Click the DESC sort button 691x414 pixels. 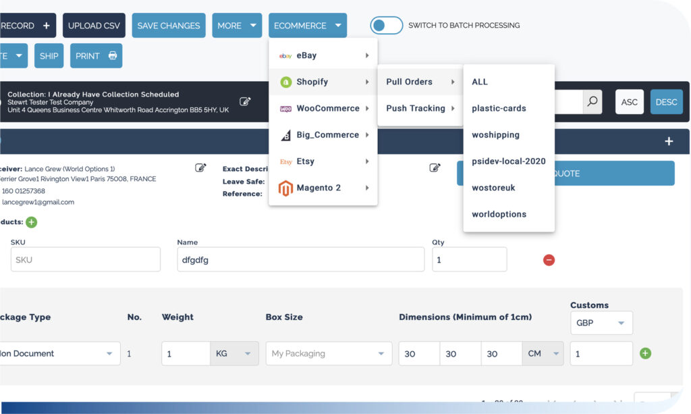pyautogui.click(x=666, y=101)
